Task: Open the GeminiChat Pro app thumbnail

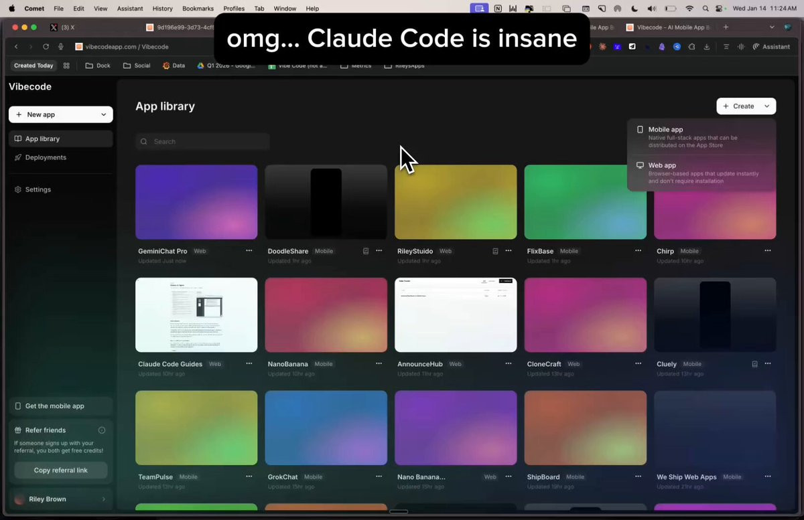Action: pos(196,202)
